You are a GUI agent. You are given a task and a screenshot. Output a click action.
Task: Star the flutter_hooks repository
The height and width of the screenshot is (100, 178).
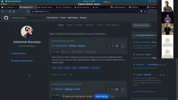[x=113, y=46]
